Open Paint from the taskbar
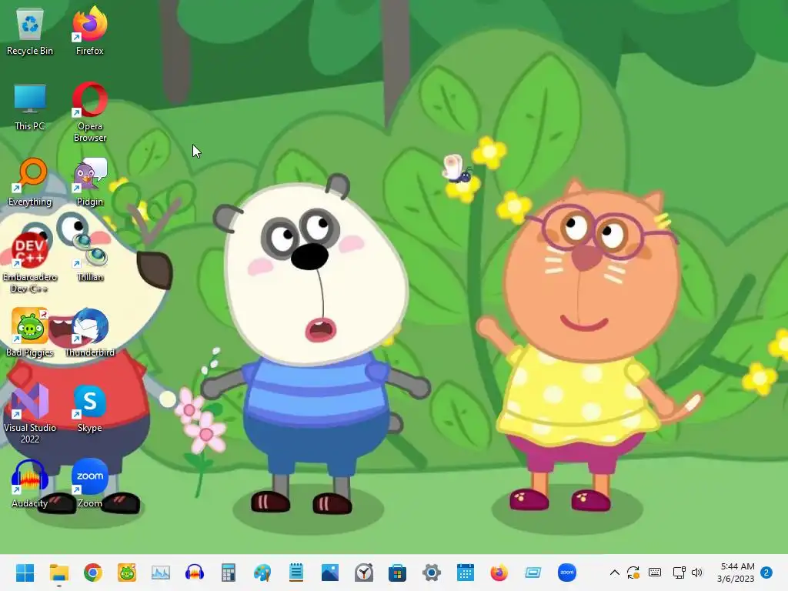The height and width of the screenshot is (591, 788). pos(262,573)
